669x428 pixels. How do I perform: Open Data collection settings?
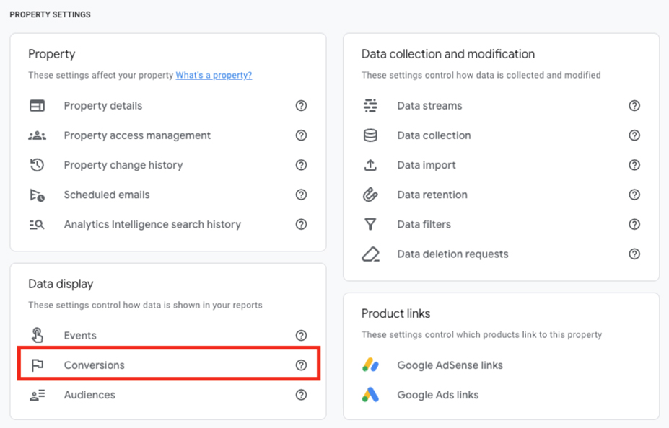(434, 135)
